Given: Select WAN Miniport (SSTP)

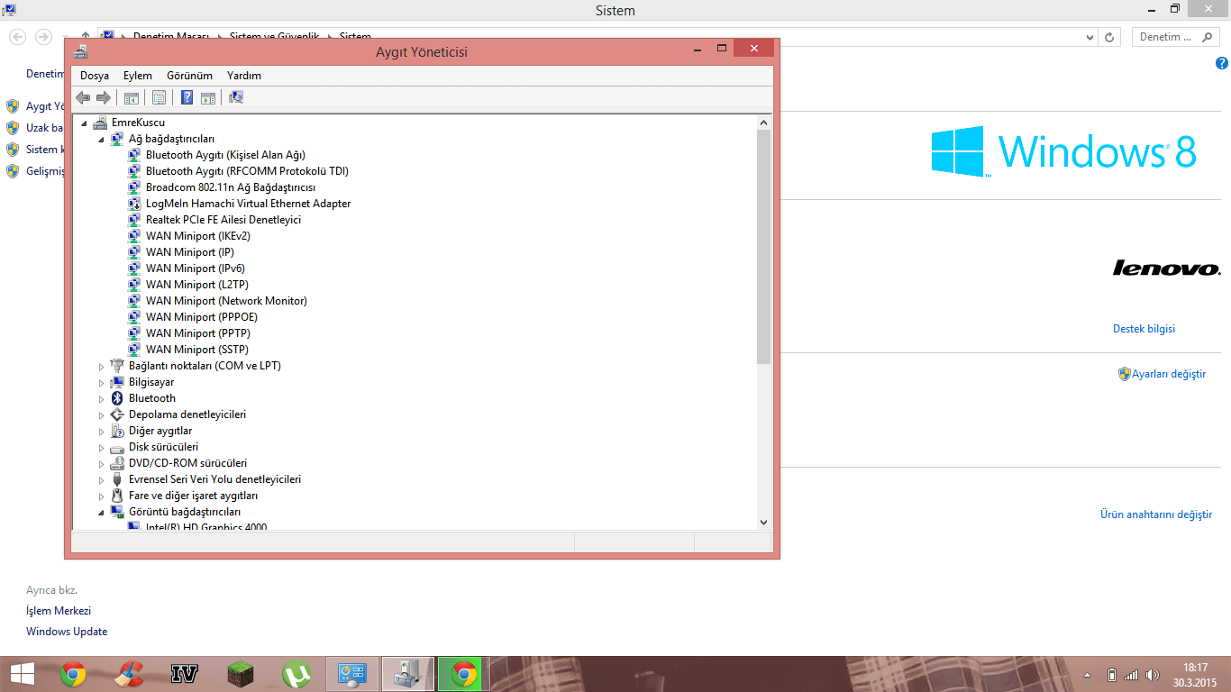Looking at the screenshot, I should (x=197, y=350).
